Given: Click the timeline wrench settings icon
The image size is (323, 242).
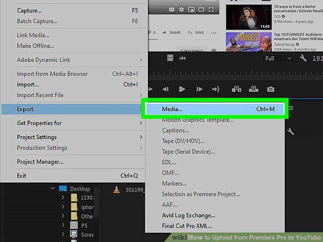Looking at the screenshot, I should click(x=291, y=131).
